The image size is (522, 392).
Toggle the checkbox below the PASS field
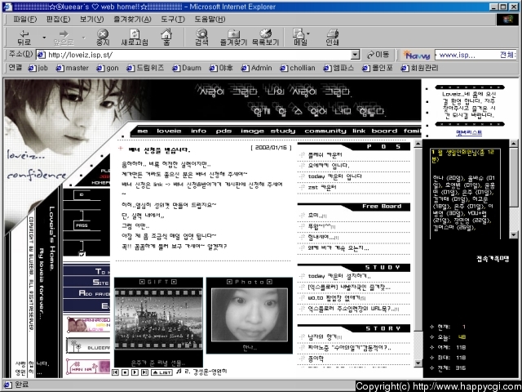[82, 255]
